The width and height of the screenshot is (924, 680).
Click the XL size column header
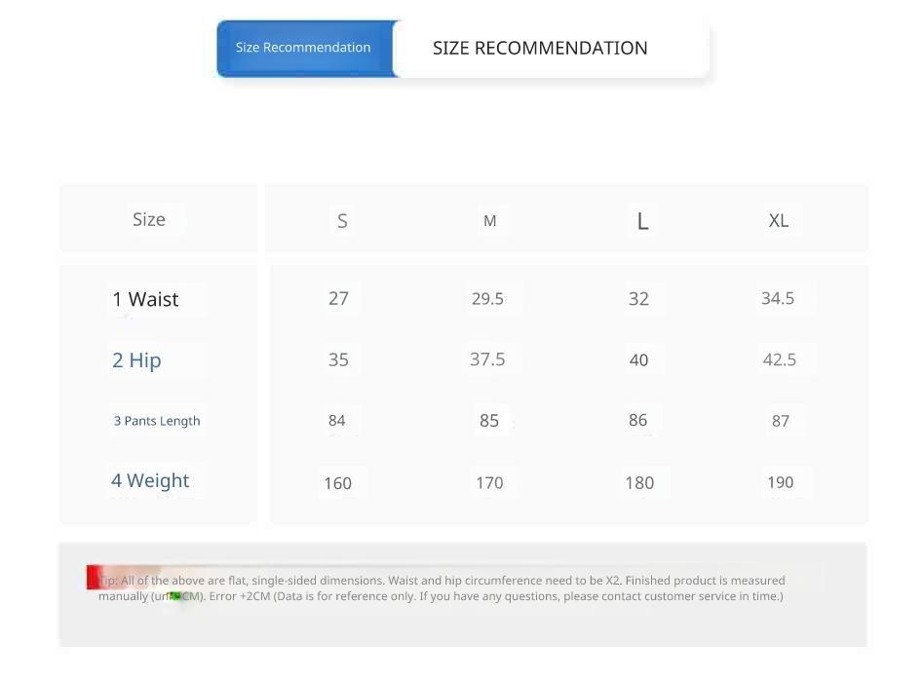tap(778, 220)
